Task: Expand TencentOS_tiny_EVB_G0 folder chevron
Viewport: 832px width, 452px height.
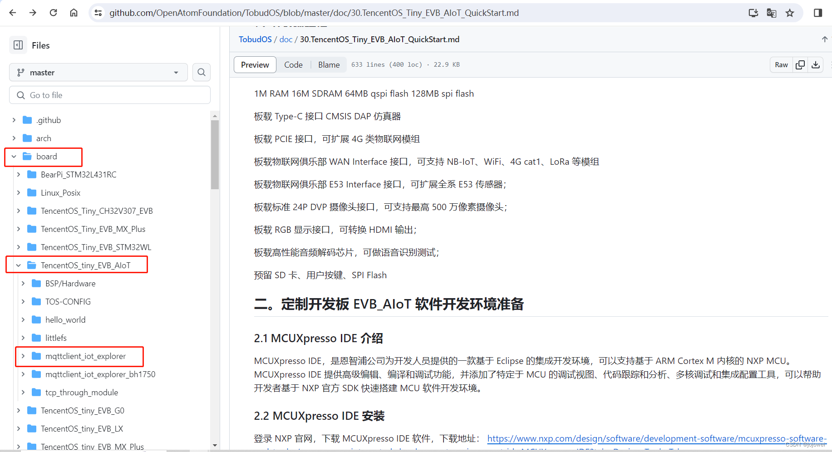Action: click(18, 410)
